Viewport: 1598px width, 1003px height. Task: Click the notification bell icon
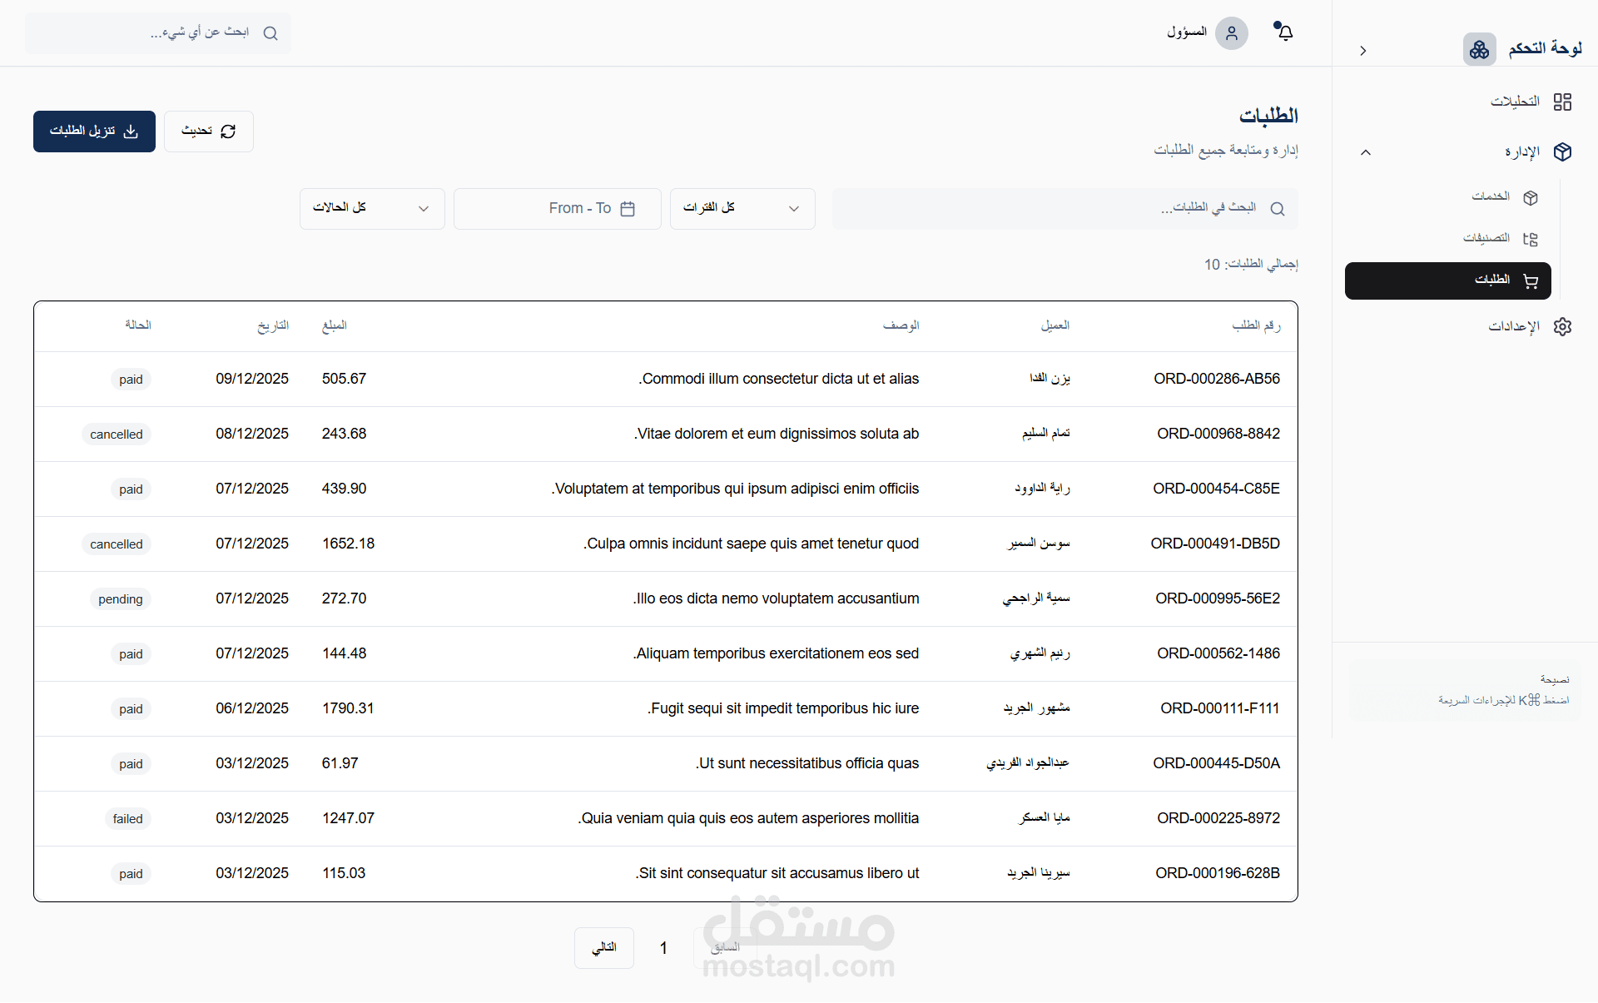point(1285,32)
